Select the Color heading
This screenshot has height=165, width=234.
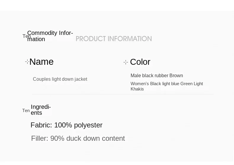point(140,62)
